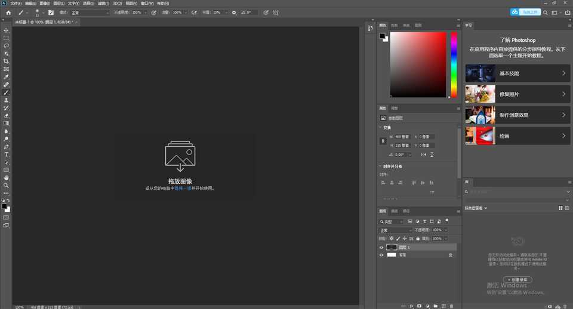The height and width of the screenshot is (309, 573).
Task: Toggle width-height link in Properties
Action: tap(383, 141)
